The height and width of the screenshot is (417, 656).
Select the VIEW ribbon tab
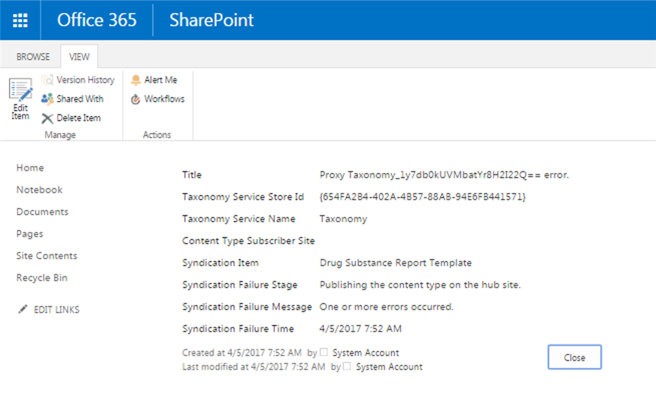pos(79,57)
